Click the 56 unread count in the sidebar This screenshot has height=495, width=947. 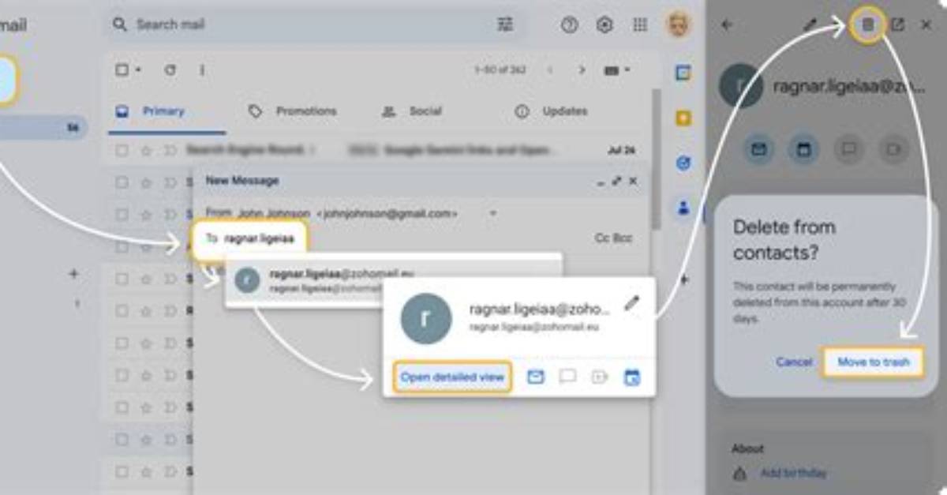pos(72,127)
